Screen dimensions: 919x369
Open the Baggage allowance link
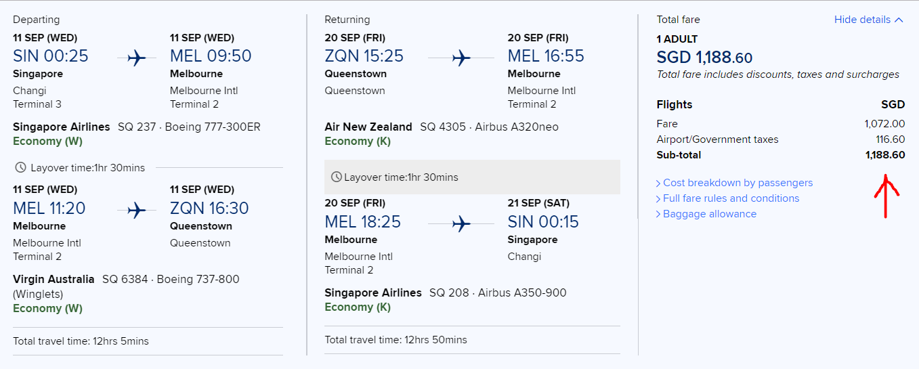tap(706, 214)
